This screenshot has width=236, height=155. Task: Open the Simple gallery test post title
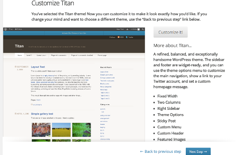click(x=42, y=114)
